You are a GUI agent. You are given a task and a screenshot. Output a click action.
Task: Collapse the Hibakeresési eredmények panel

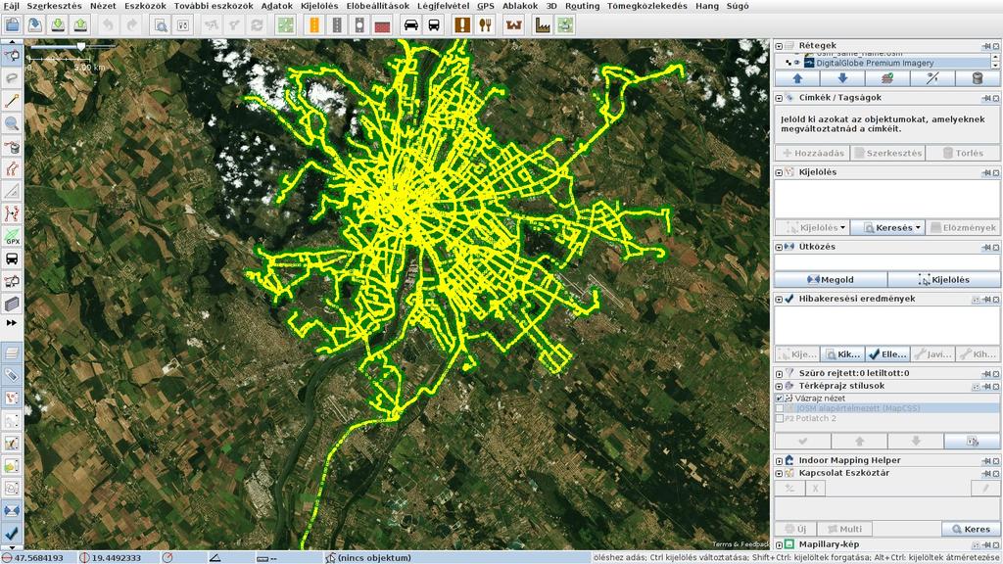(x=779, y=300)
